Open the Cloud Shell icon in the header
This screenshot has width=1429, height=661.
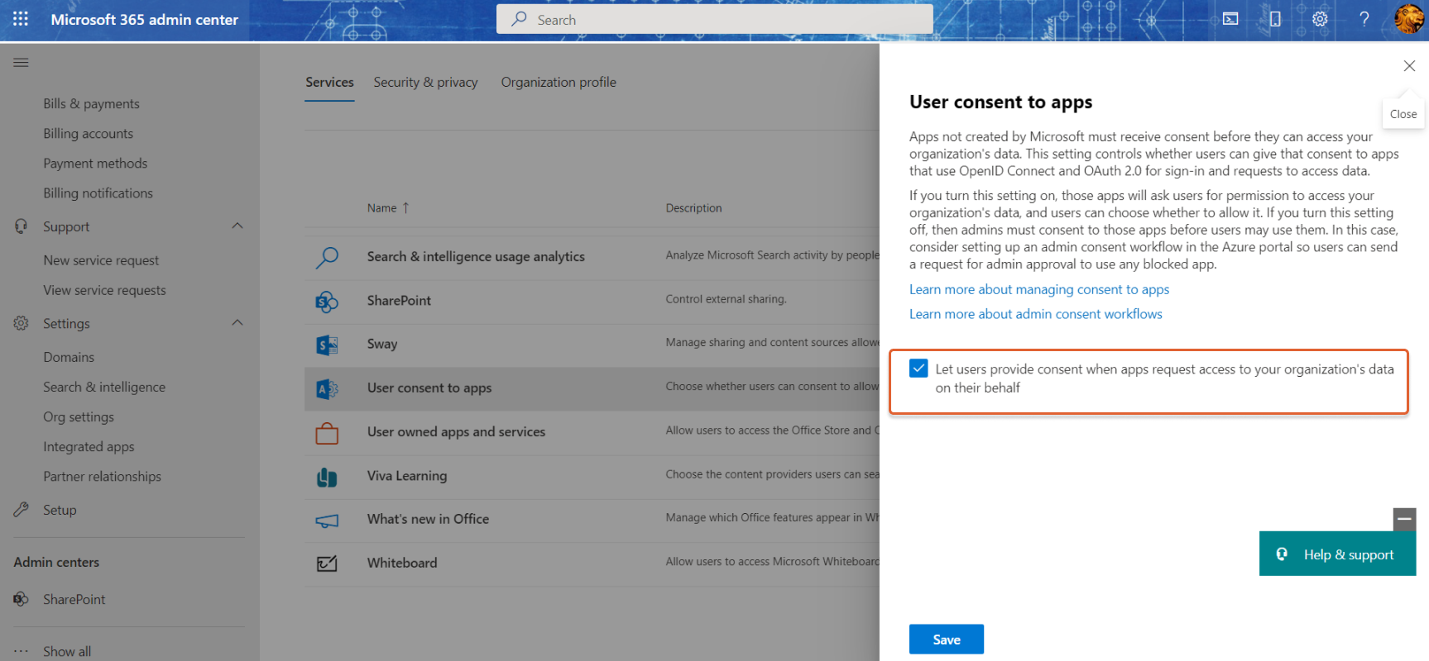click(1230, 19)
